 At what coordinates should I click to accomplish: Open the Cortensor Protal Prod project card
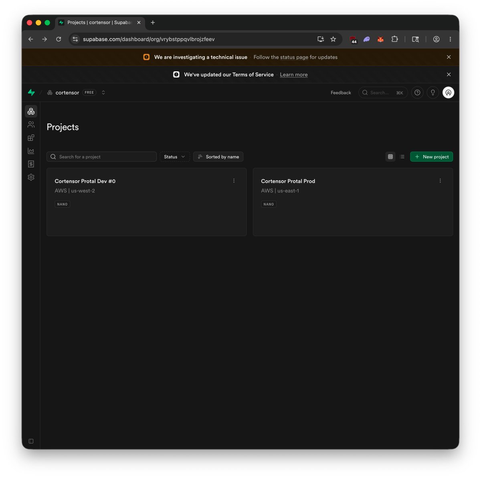(x=353, y=202)
